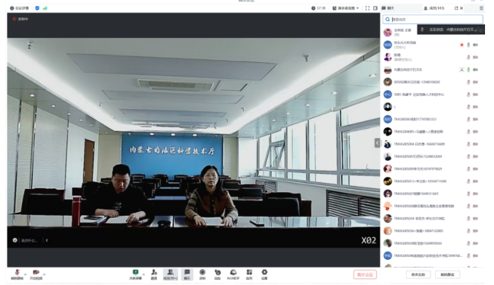Click the 'Say something' chat input on video
The height and width of the screenshot is (285, 494).
tap(29, 240)
